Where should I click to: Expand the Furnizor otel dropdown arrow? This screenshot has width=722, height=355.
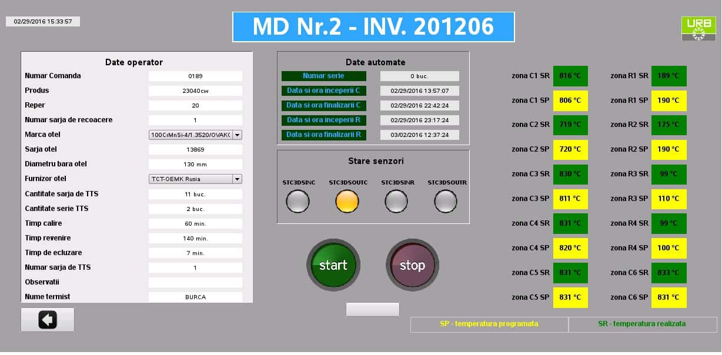tap(237, 179)
